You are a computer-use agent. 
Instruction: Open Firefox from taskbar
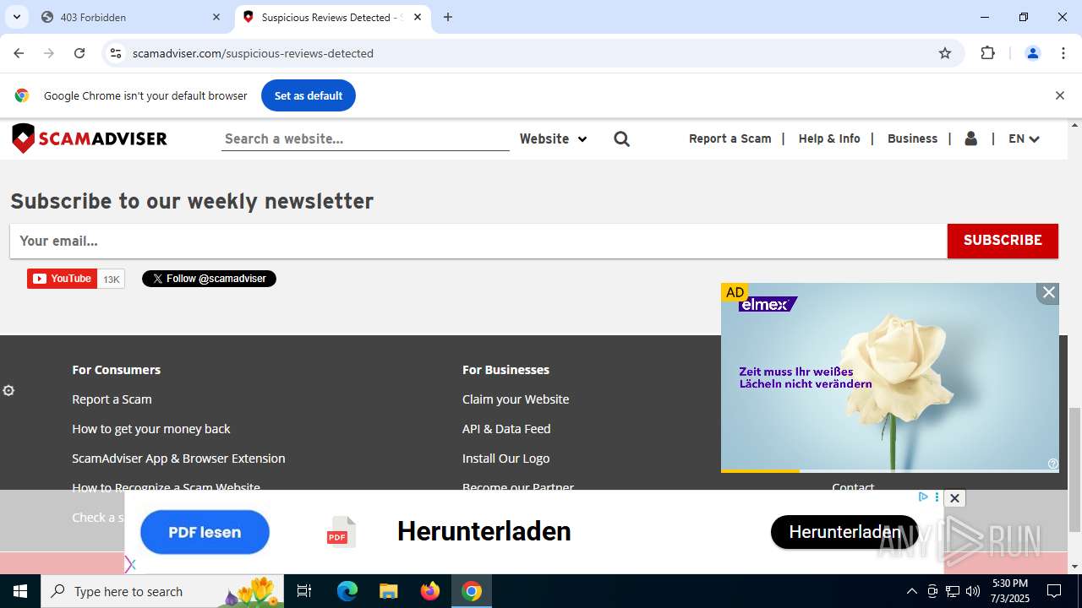click(x=430, y=591)
